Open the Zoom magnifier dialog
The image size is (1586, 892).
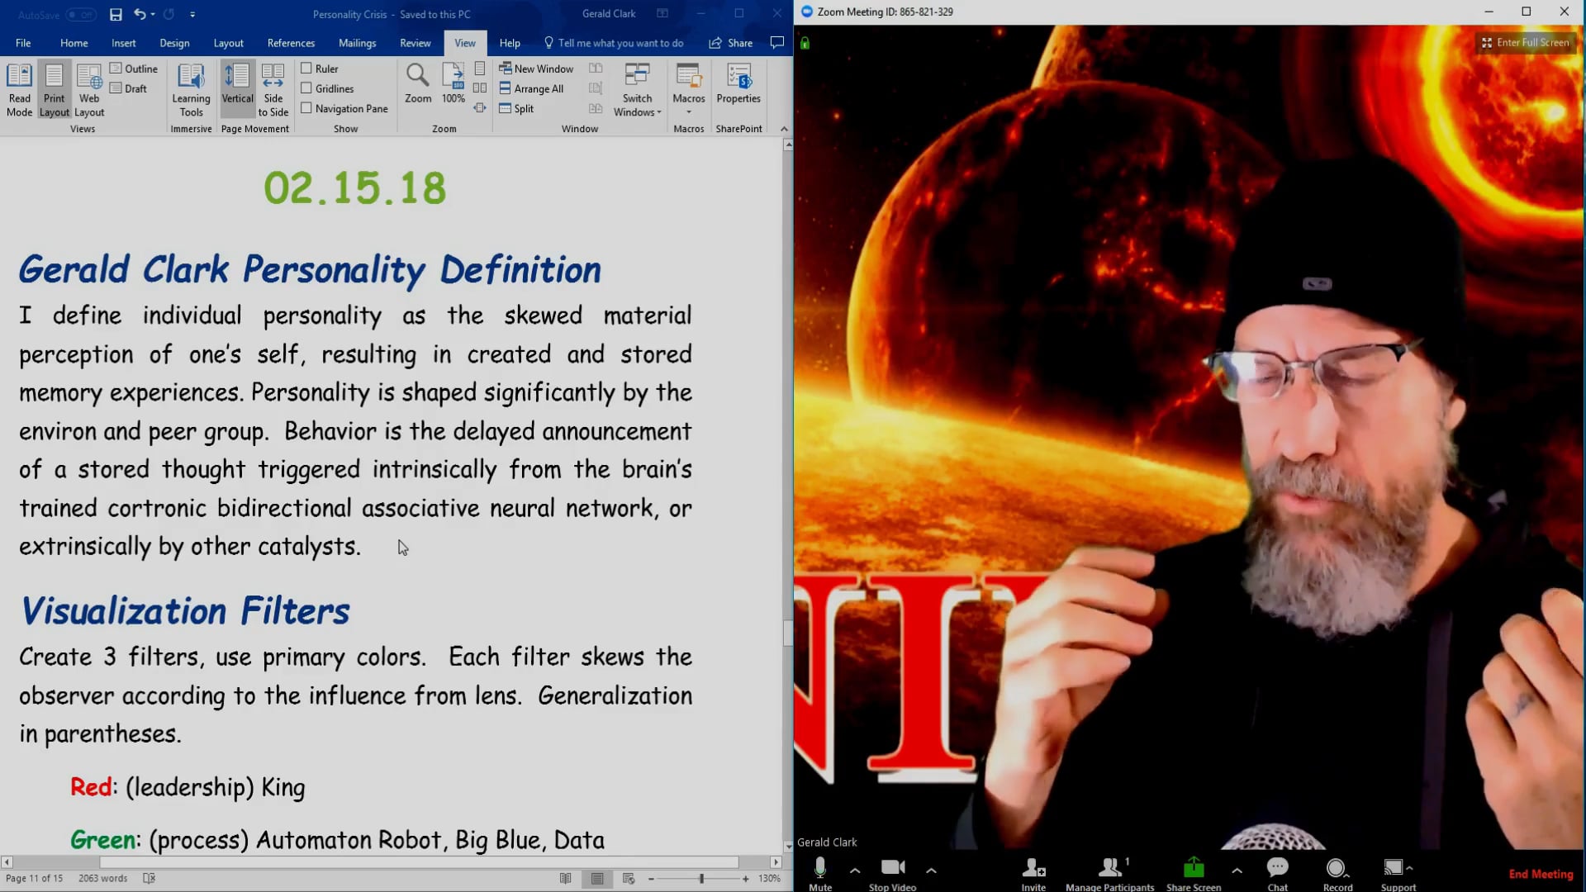coord(417,83)
